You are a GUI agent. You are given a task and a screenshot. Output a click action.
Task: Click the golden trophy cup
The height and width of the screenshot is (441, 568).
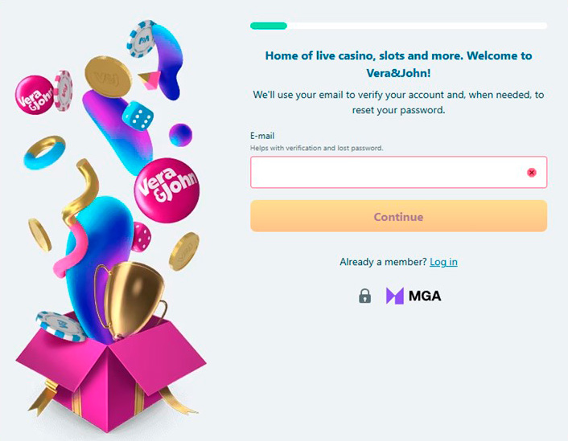click(x=130, y=300)
